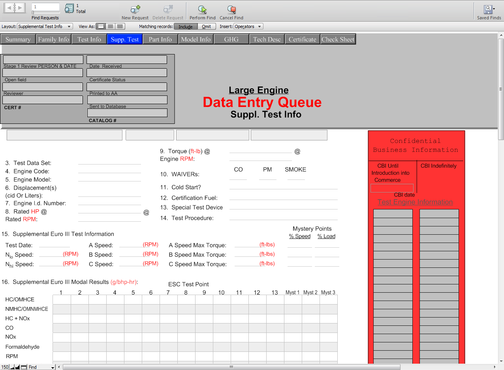504x370 pixels.
Task: Move the request navigation slider
Action: coord(33,13)
